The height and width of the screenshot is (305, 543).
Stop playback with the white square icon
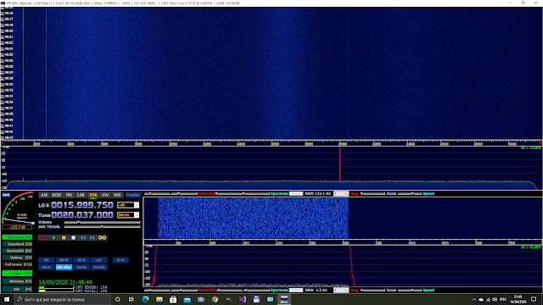click(x=74, y=237)
